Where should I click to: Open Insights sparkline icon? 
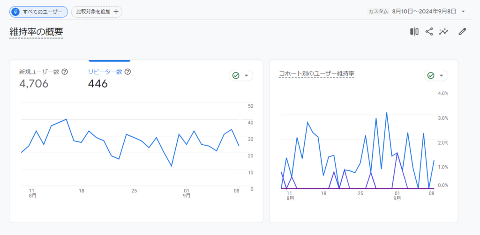(443, 31)
